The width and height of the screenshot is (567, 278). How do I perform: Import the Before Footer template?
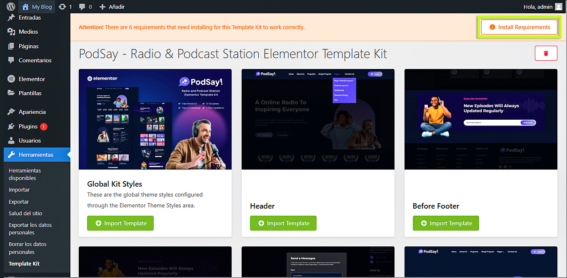point(446,223)
